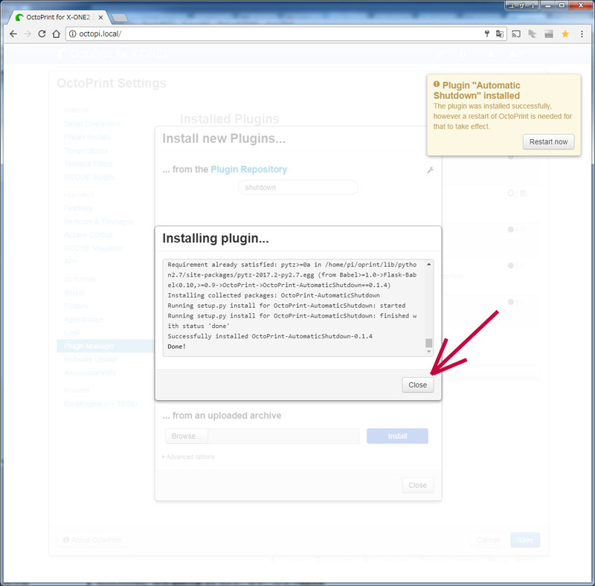Open the Plugin Repository link
Viewport: 595px width, 586px height.
click(248, 170)
